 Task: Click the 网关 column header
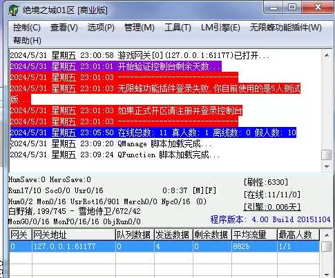(20, 235)
